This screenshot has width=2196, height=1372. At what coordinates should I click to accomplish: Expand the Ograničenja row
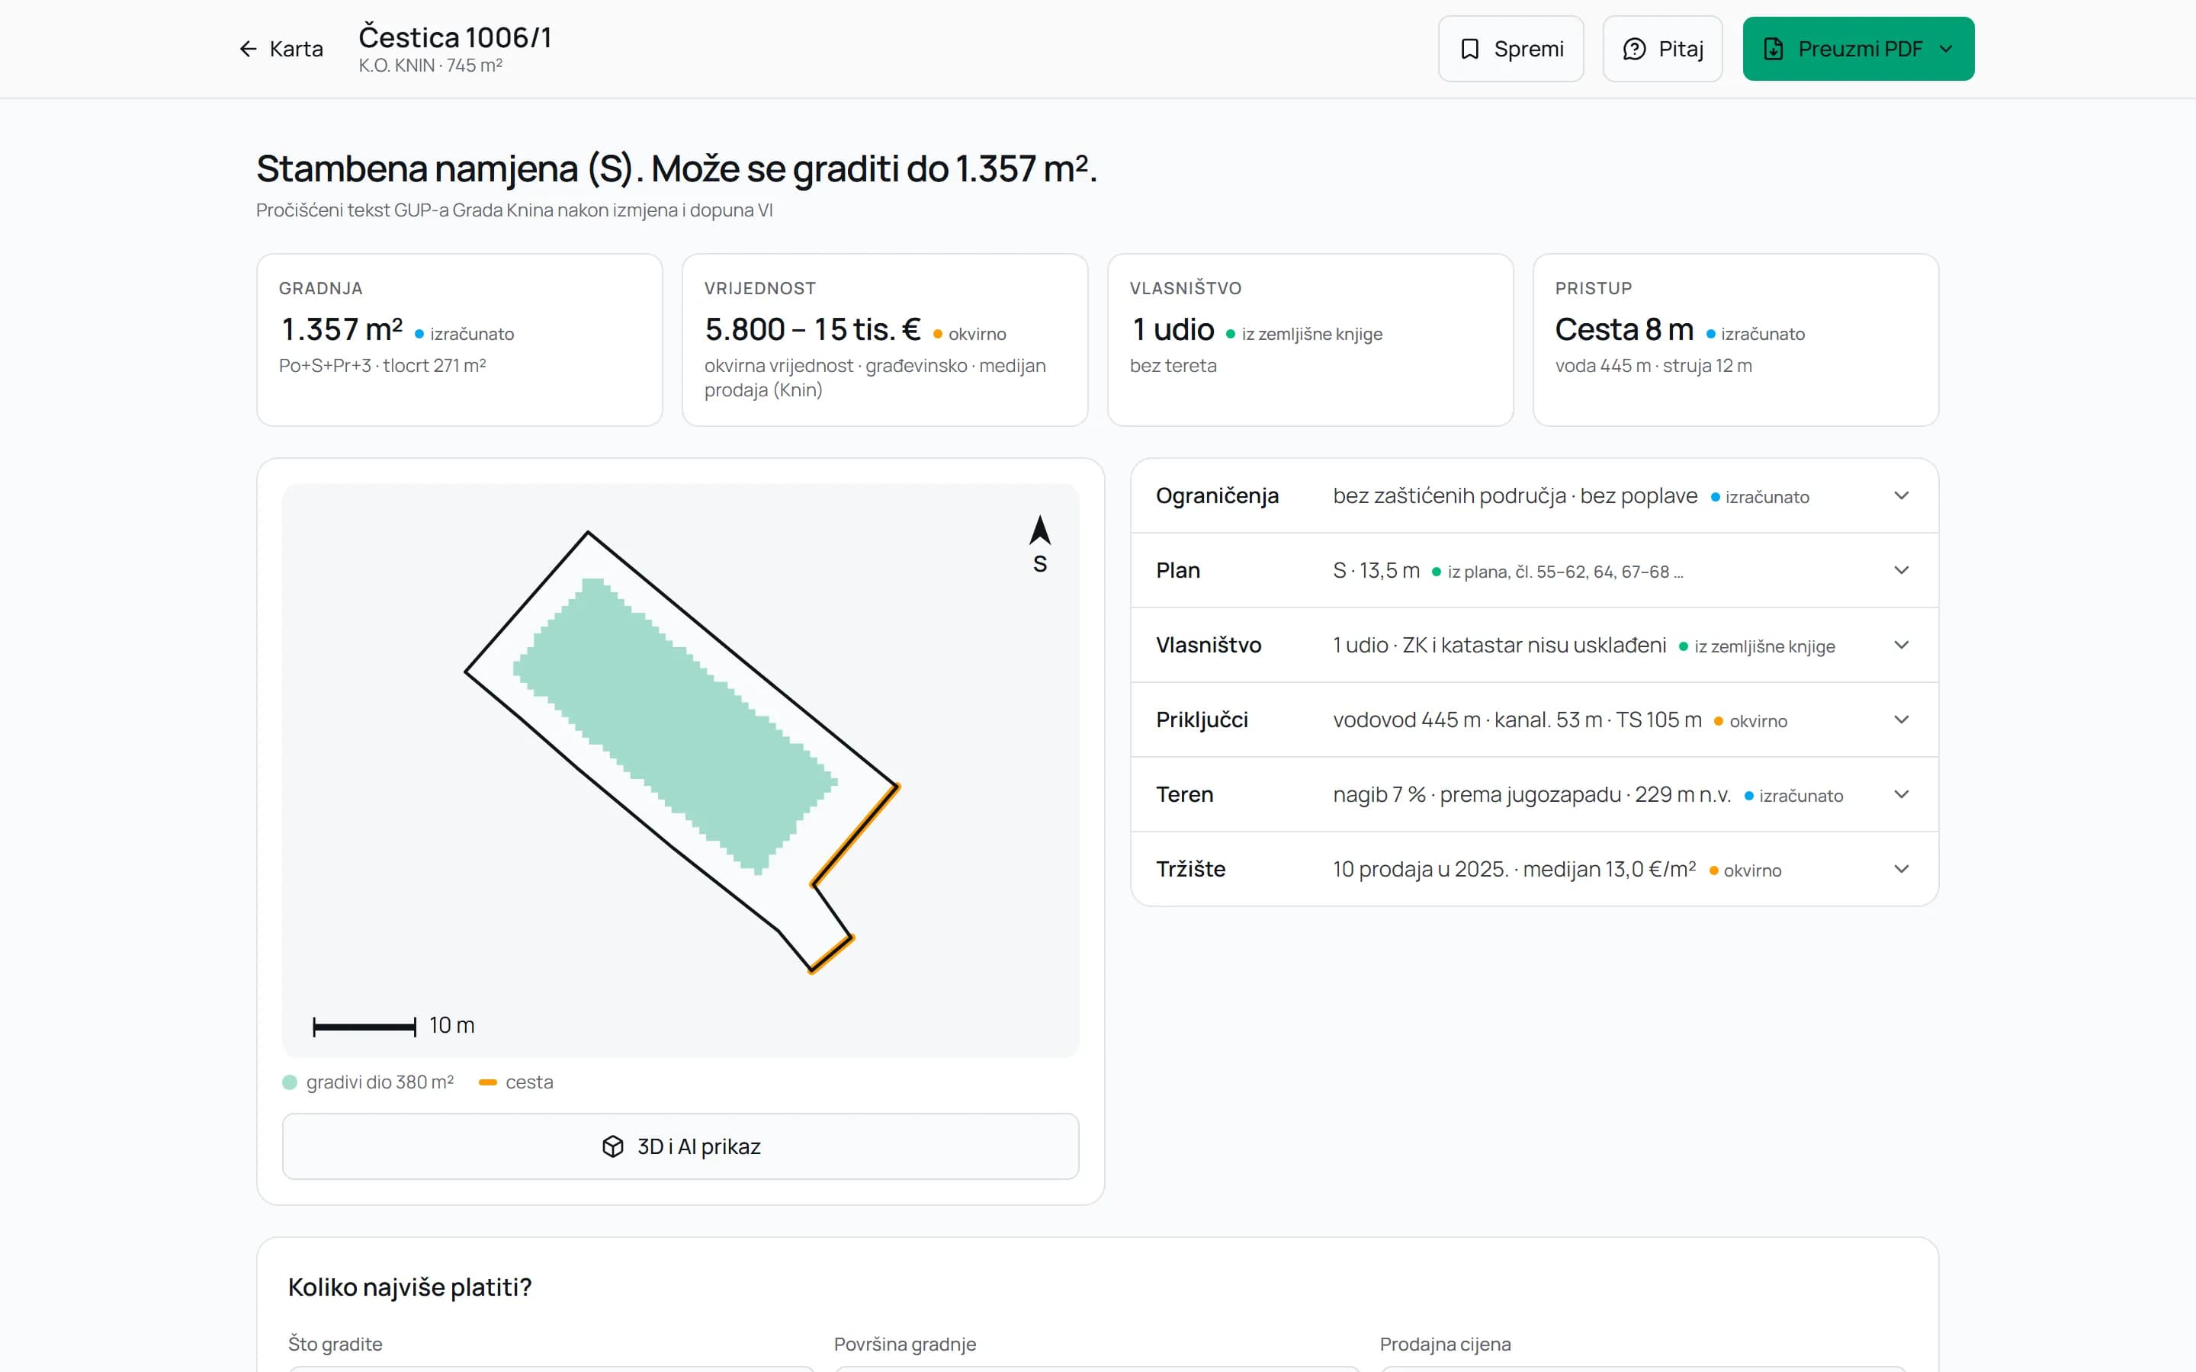pos(1534,495)
